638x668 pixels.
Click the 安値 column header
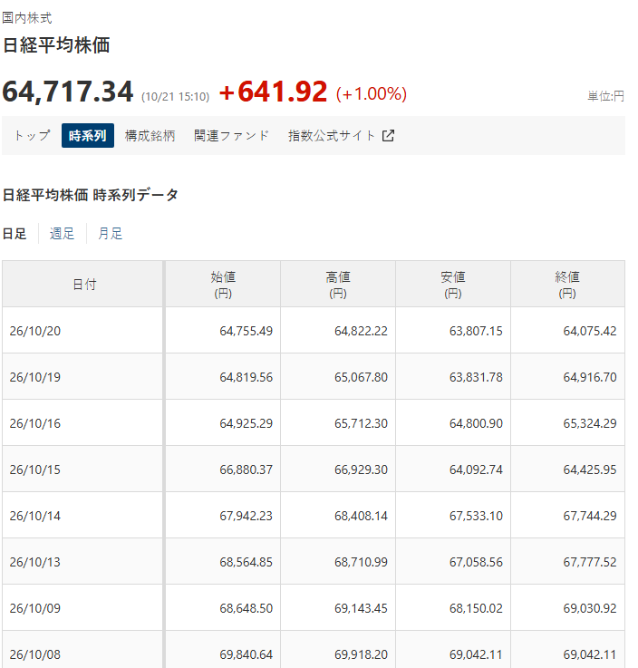[453, 284]
